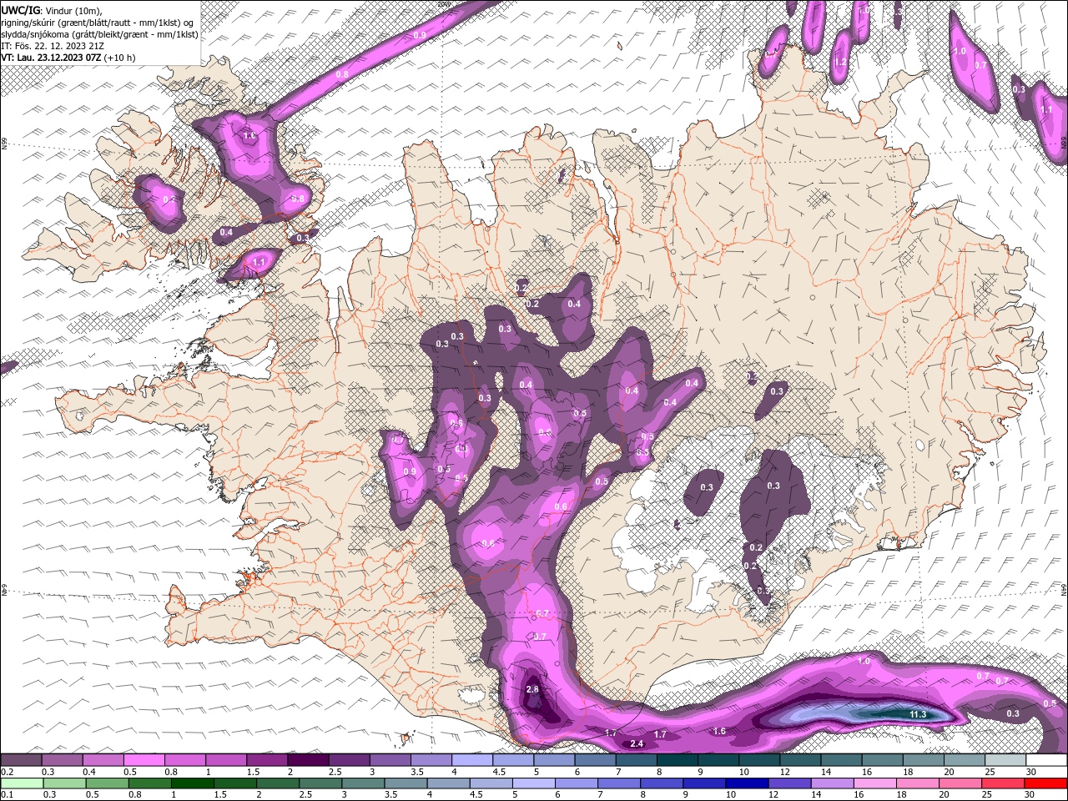Click the 11.3 precipitation value on the map
The width and height of the screenshot is (1068, 801).
point(918,714)
